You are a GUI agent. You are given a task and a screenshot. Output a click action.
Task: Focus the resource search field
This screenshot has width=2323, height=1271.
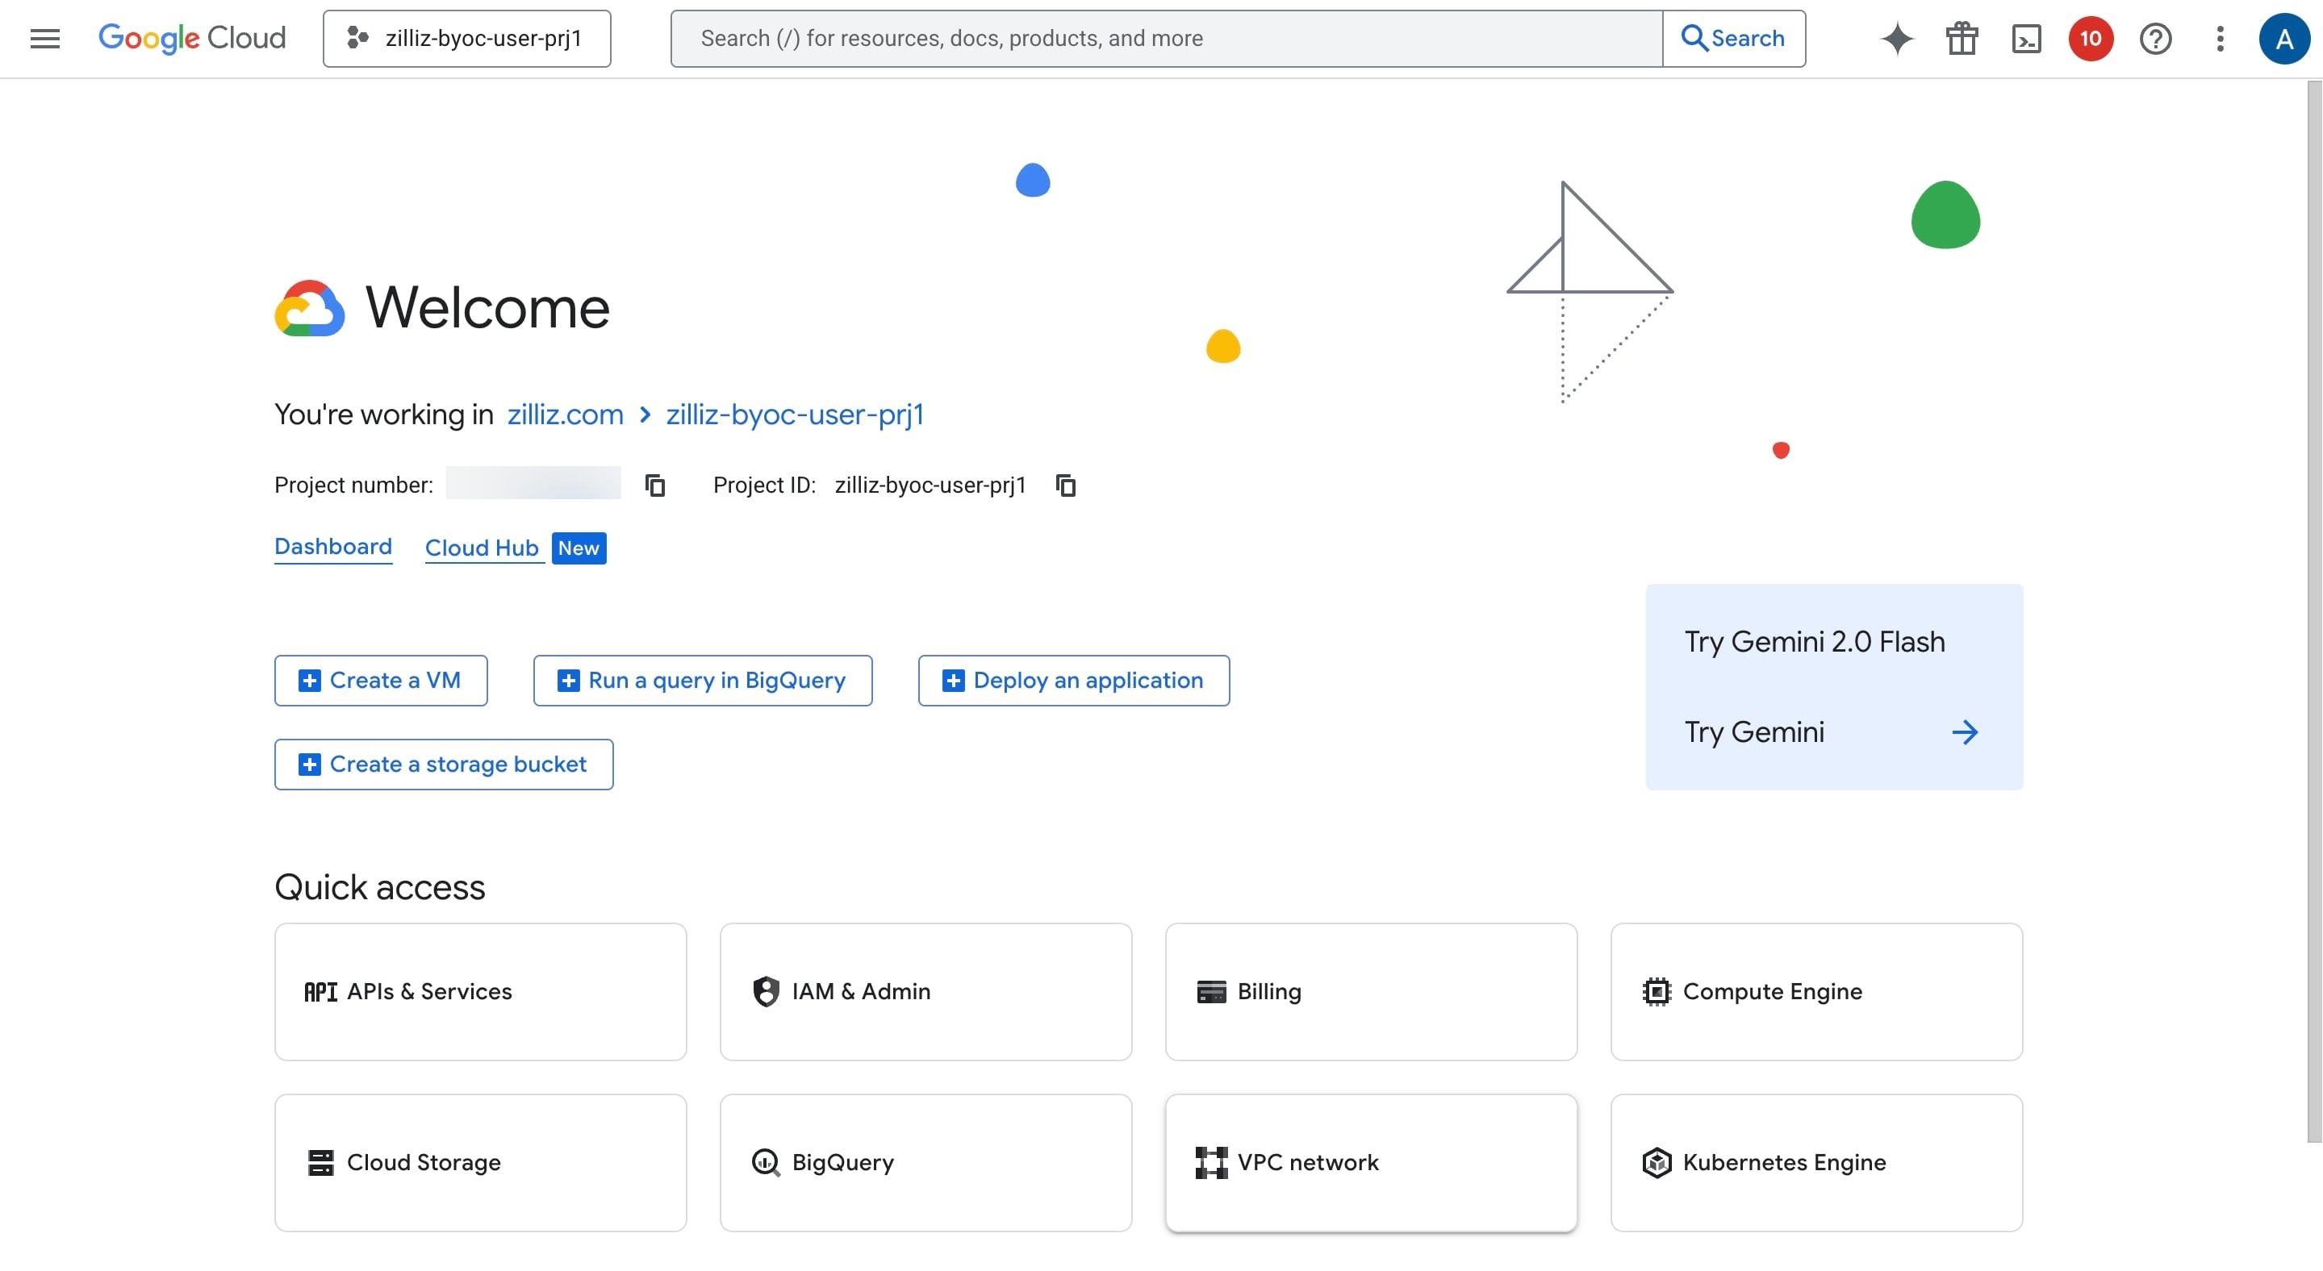1166,39
